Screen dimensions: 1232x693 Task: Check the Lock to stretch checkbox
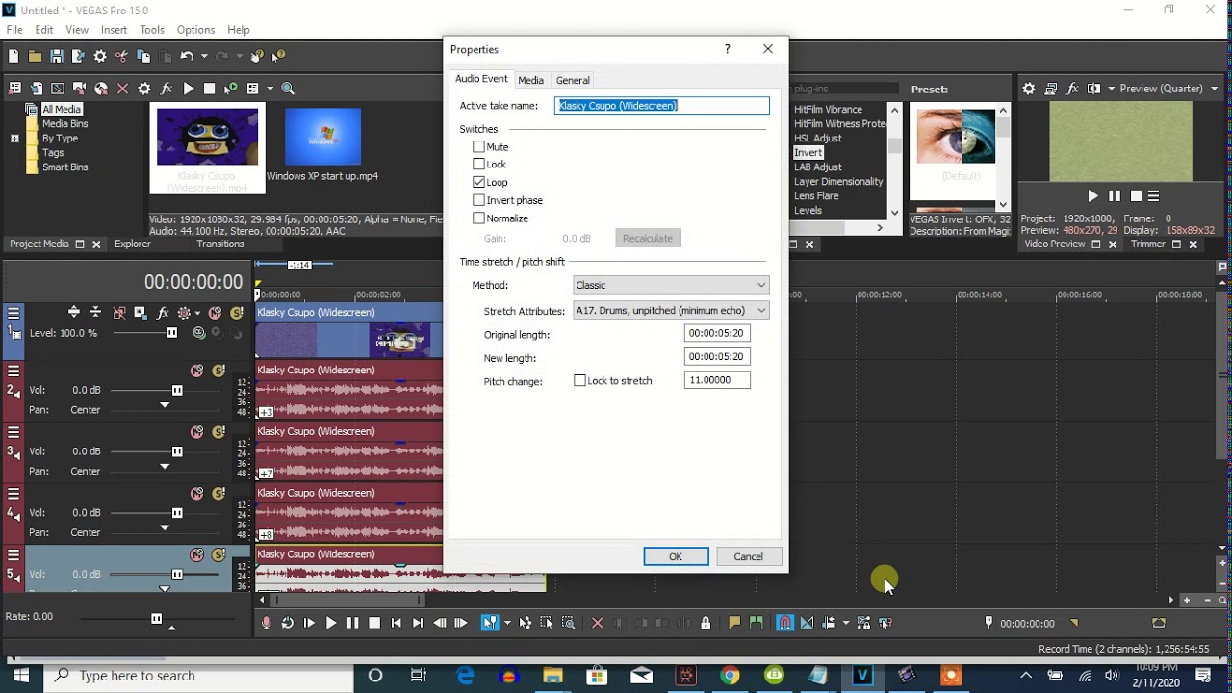click(x=579, y=381)
